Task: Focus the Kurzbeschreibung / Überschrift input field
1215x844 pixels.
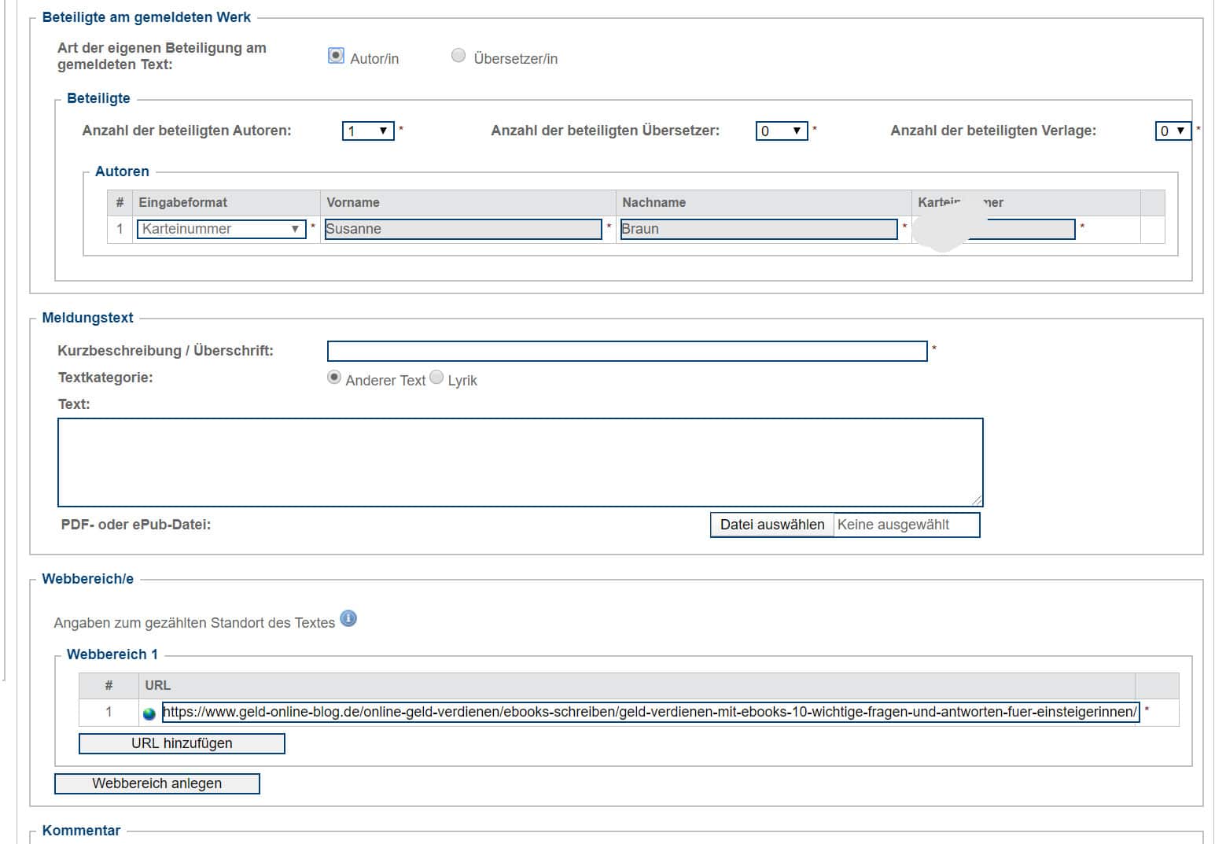Action: (x=627, y=351)
